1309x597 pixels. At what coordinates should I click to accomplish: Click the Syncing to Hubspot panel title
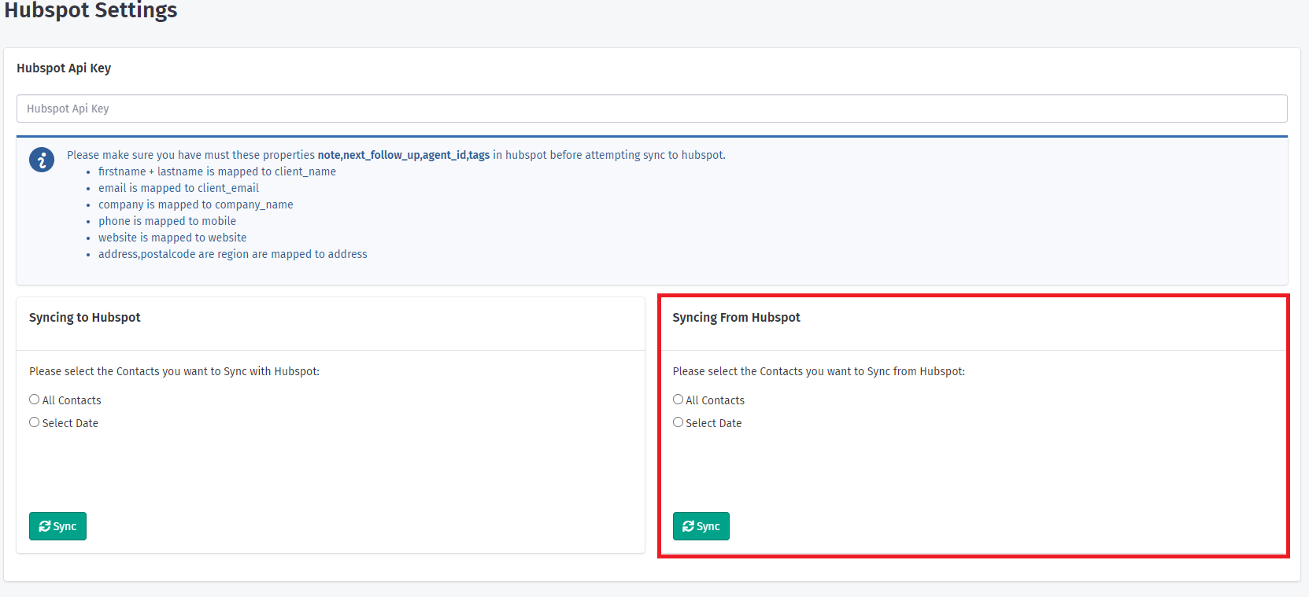(x=85, y=318)
